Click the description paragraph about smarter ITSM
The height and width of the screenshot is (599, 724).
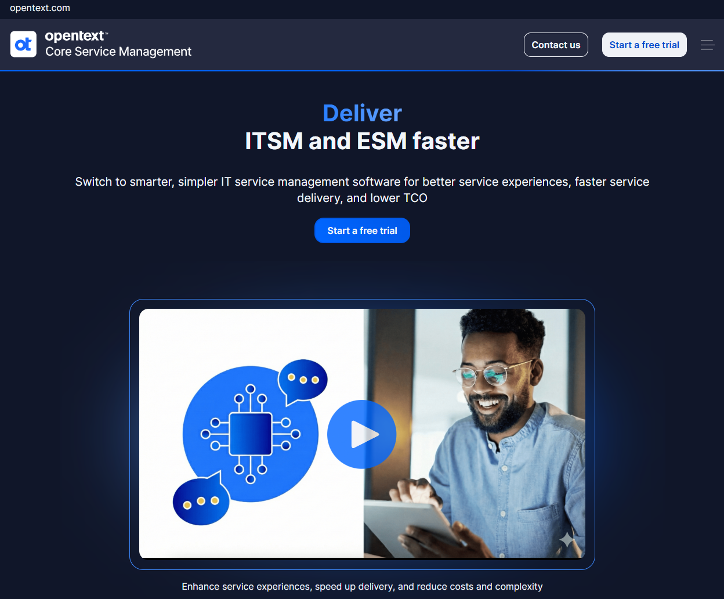coord(362,189)
